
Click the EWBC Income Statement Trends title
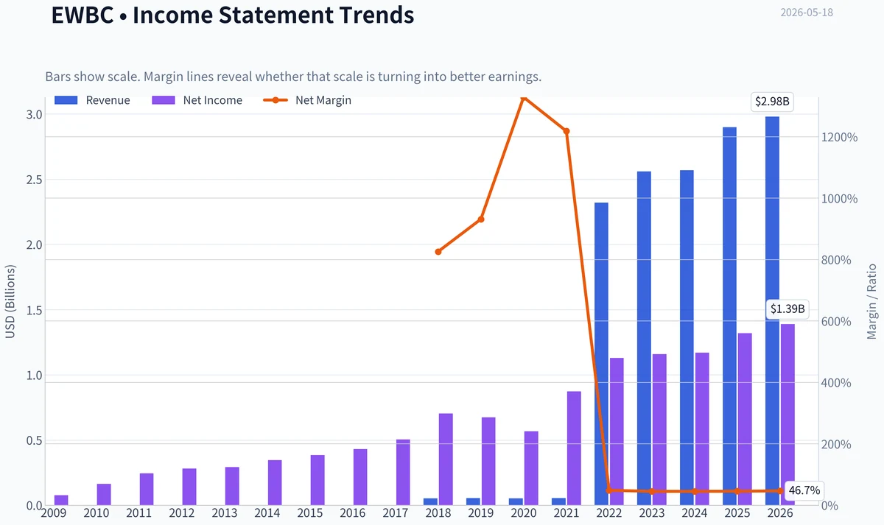pos(233,15)
